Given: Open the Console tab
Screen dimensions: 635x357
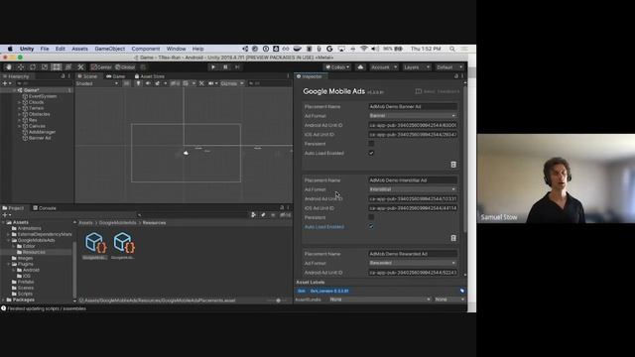Looking at the screenshot, I should click(45, 208).
